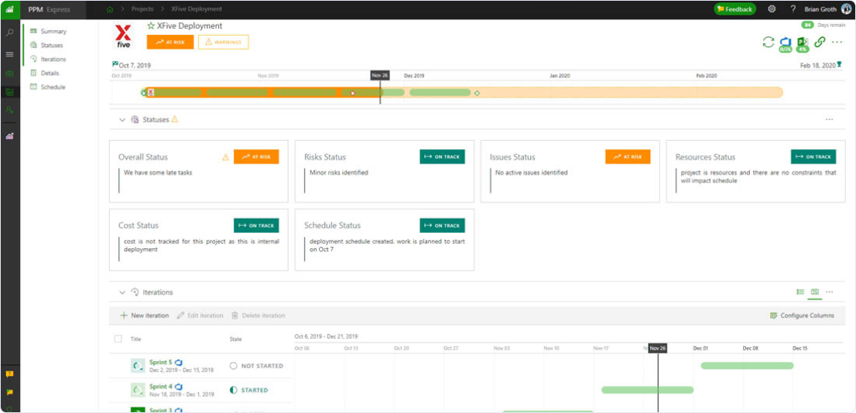
Task: Open the project header more options ellipsis
Action: coord(837,42)
